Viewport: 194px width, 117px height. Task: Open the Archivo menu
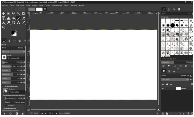point(5,5)
